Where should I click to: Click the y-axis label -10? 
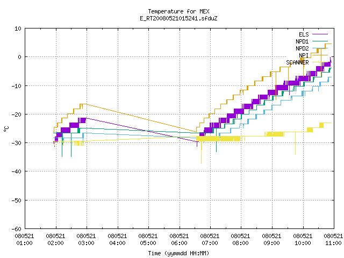(x=17, y=86)
